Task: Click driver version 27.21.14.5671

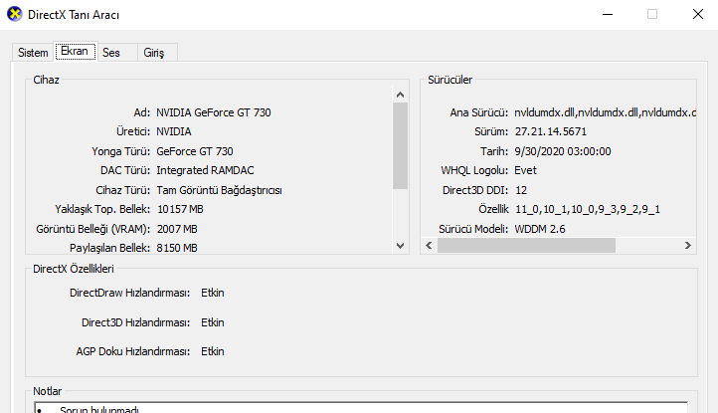Action: 550,132
